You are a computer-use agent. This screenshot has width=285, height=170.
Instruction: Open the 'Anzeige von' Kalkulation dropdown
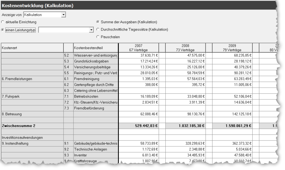(x=63, y=15)
